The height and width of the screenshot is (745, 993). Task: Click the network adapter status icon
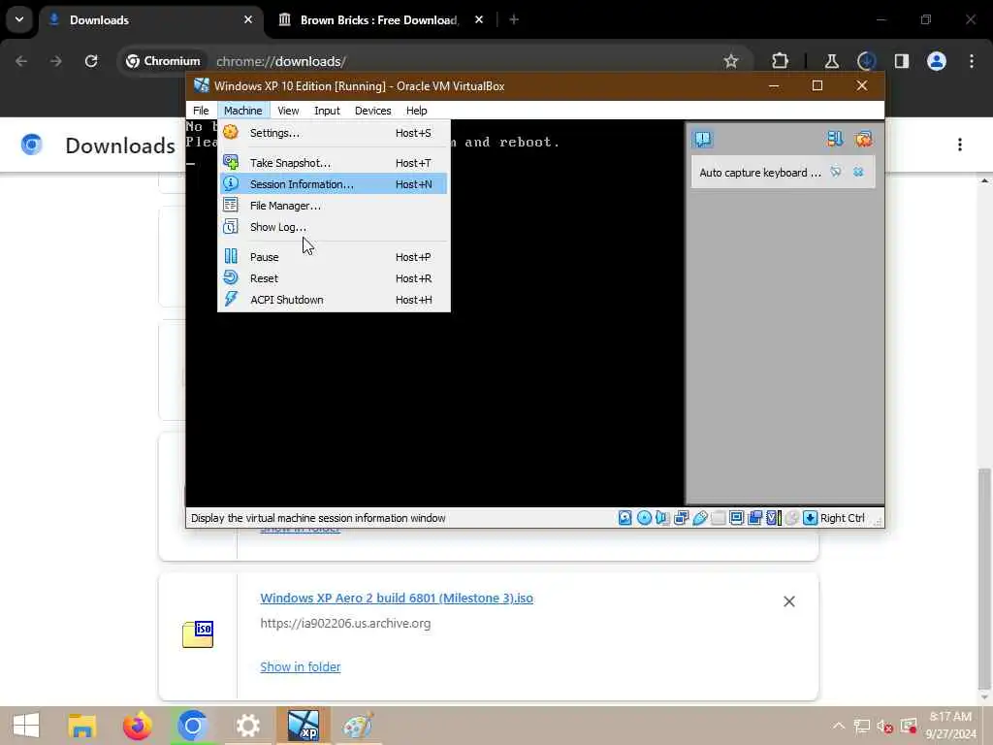coord(682,518)
